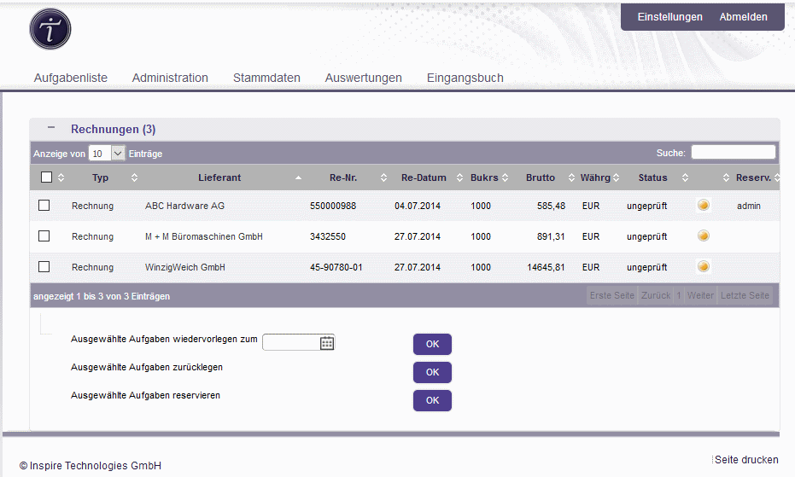Go to Letzte Seite

coord(745,295)
